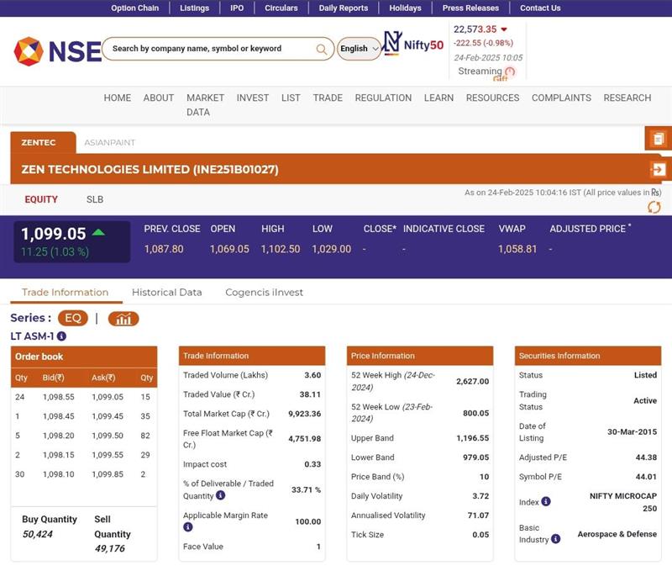Select the EQUITY segment

coord(41,199)
